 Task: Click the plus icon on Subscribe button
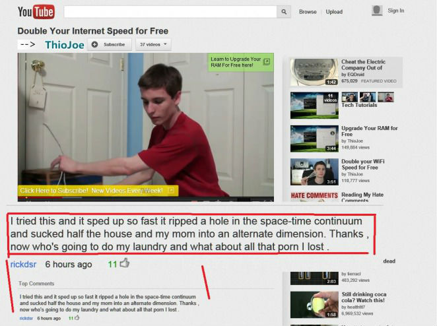tap(94, 44)
